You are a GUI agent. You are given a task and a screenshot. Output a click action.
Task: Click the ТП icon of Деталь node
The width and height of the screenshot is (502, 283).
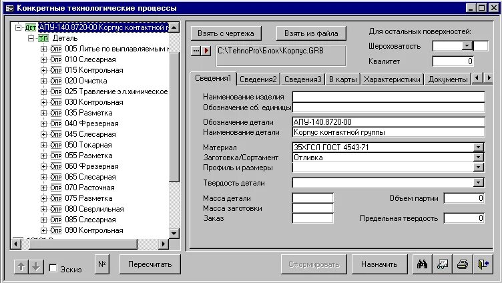(43, 39)
